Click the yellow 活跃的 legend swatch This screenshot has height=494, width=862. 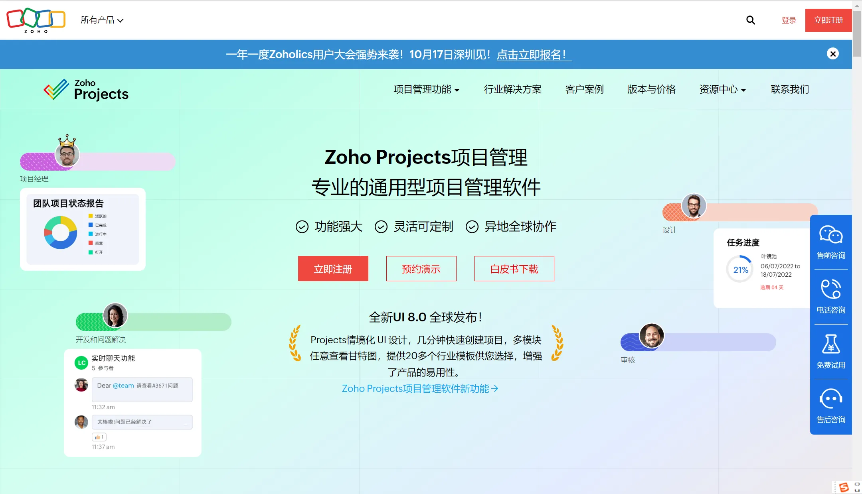click(91, 216)
